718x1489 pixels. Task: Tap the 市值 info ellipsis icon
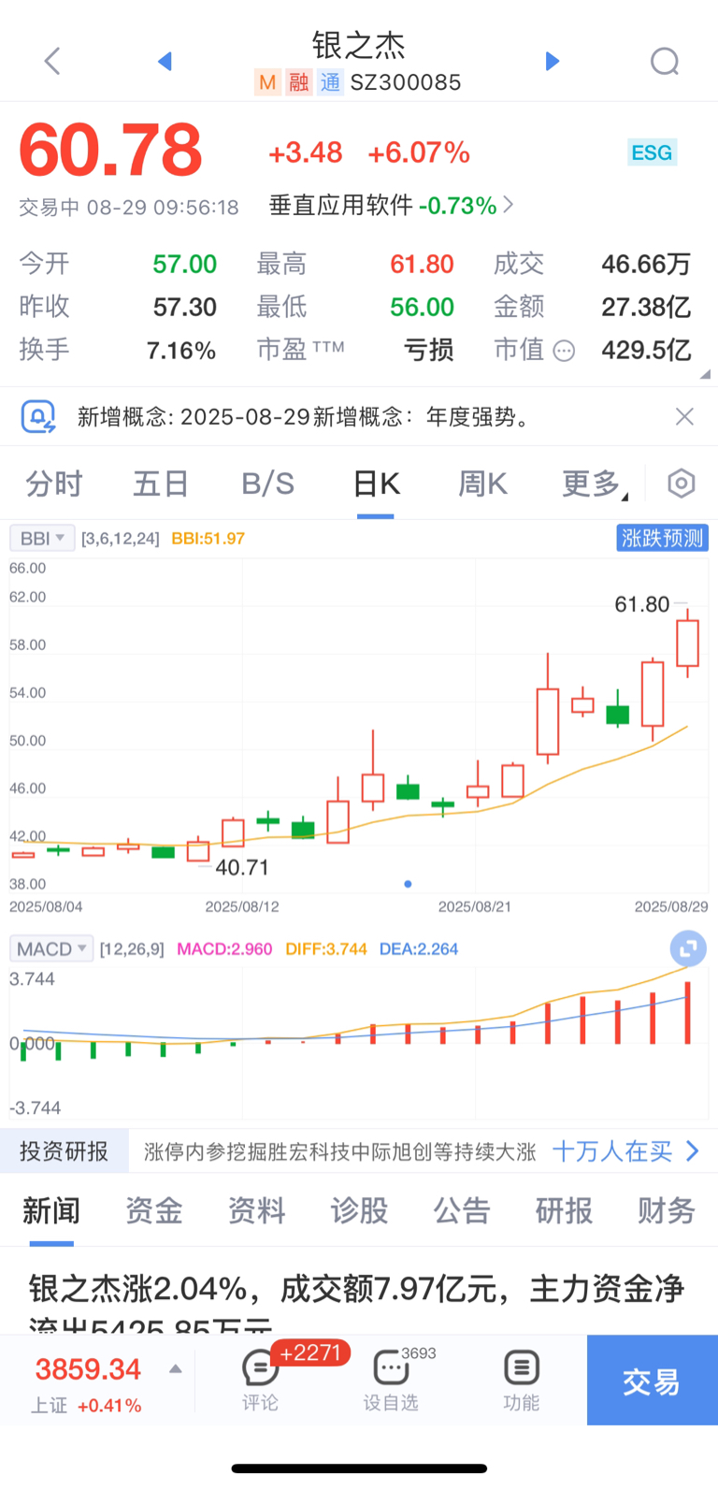[564, 351]
